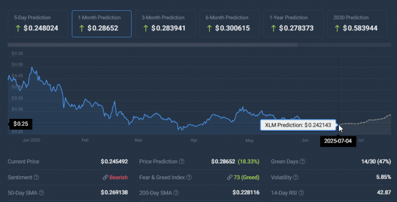The width and height of the screenshot is (397, 202).
Task: Click the 200-Day SMA question mark icon
Action: [181, 193]
